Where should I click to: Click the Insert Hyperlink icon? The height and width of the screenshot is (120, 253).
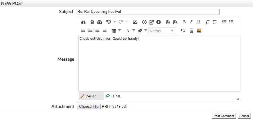tap(168, 22)
